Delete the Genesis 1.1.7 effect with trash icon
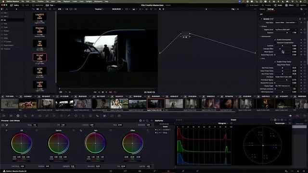The height and width of the screenshot is (173, 308). (300, 19)
